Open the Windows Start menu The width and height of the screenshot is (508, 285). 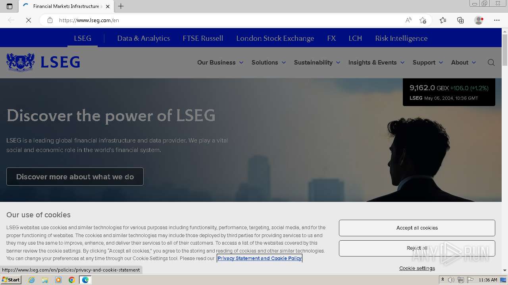tap(11, 280)
